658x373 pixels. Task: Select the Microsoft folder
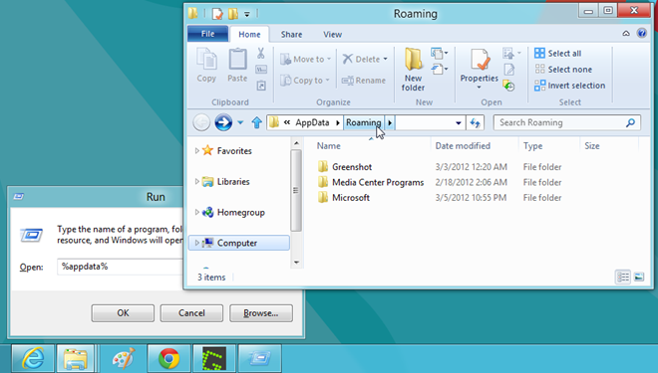point(351,198)
